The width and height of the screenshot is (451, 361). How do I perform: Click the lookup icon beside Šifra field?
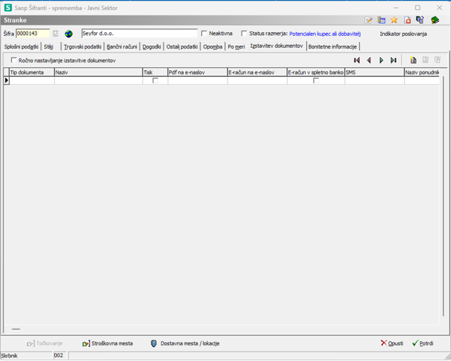tap(56, 33)
